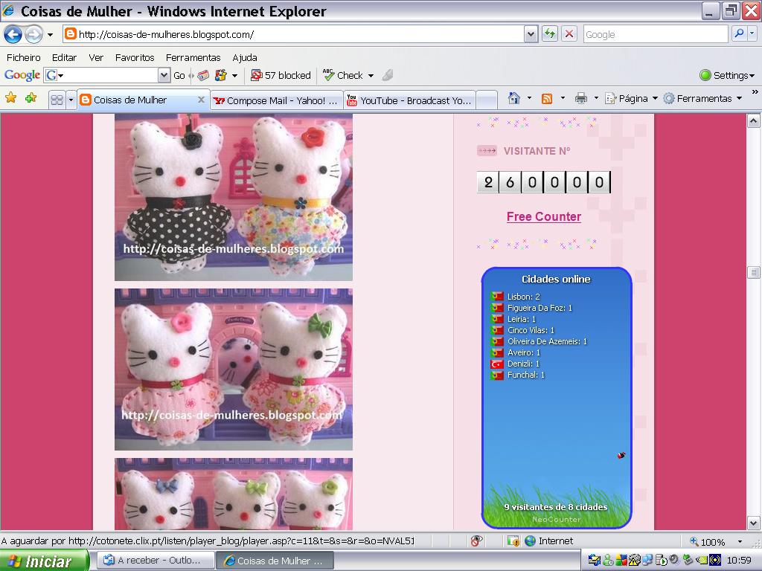Click the Free Counter link
762x571 pixels.
544,216
